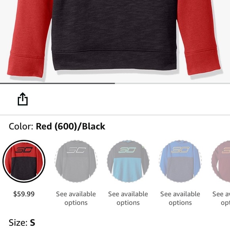Choose the all-gray sweatshirt color swatch
230x230 pixels.
coord(76,161)
